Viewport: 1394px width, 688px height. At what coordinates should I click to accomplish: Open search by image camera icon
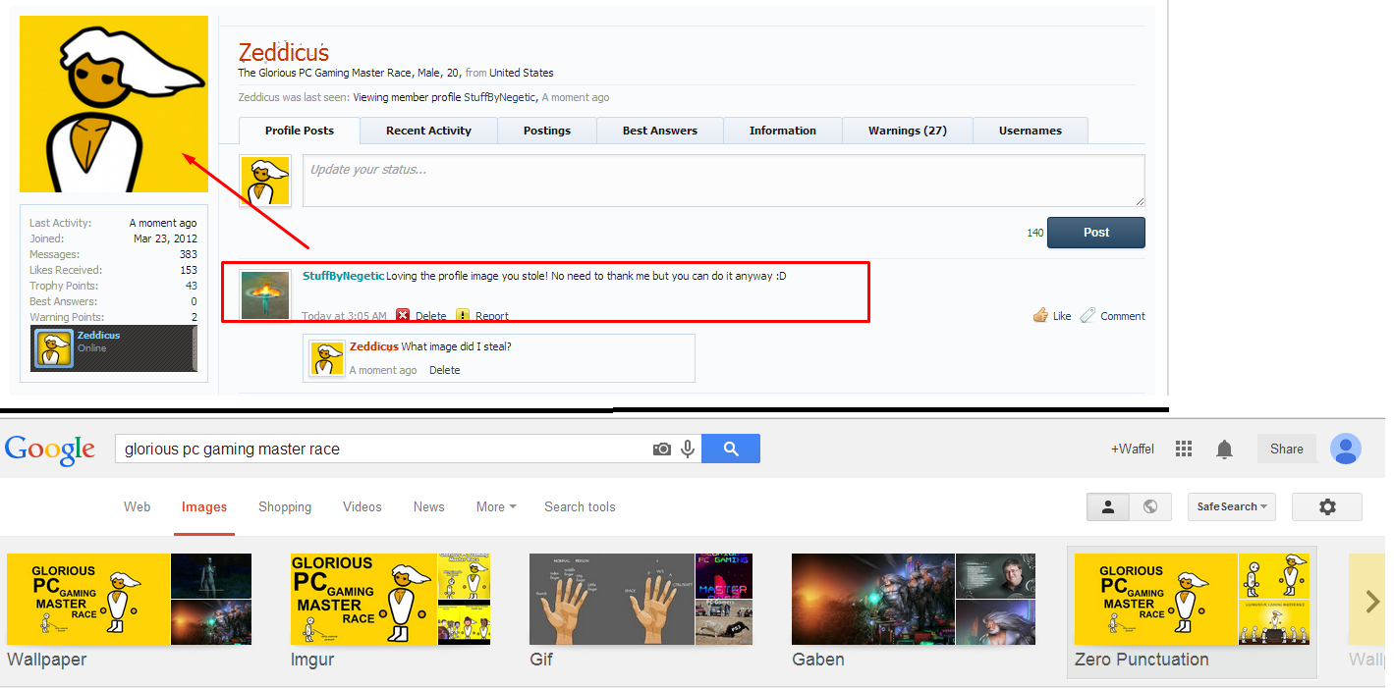[662, 449]
